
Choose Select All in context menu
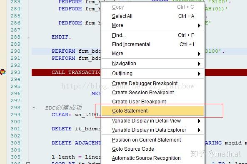pos(152,16)
